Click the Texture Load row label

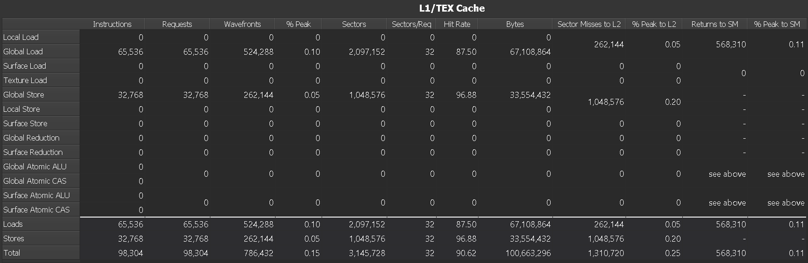(25, 80)
